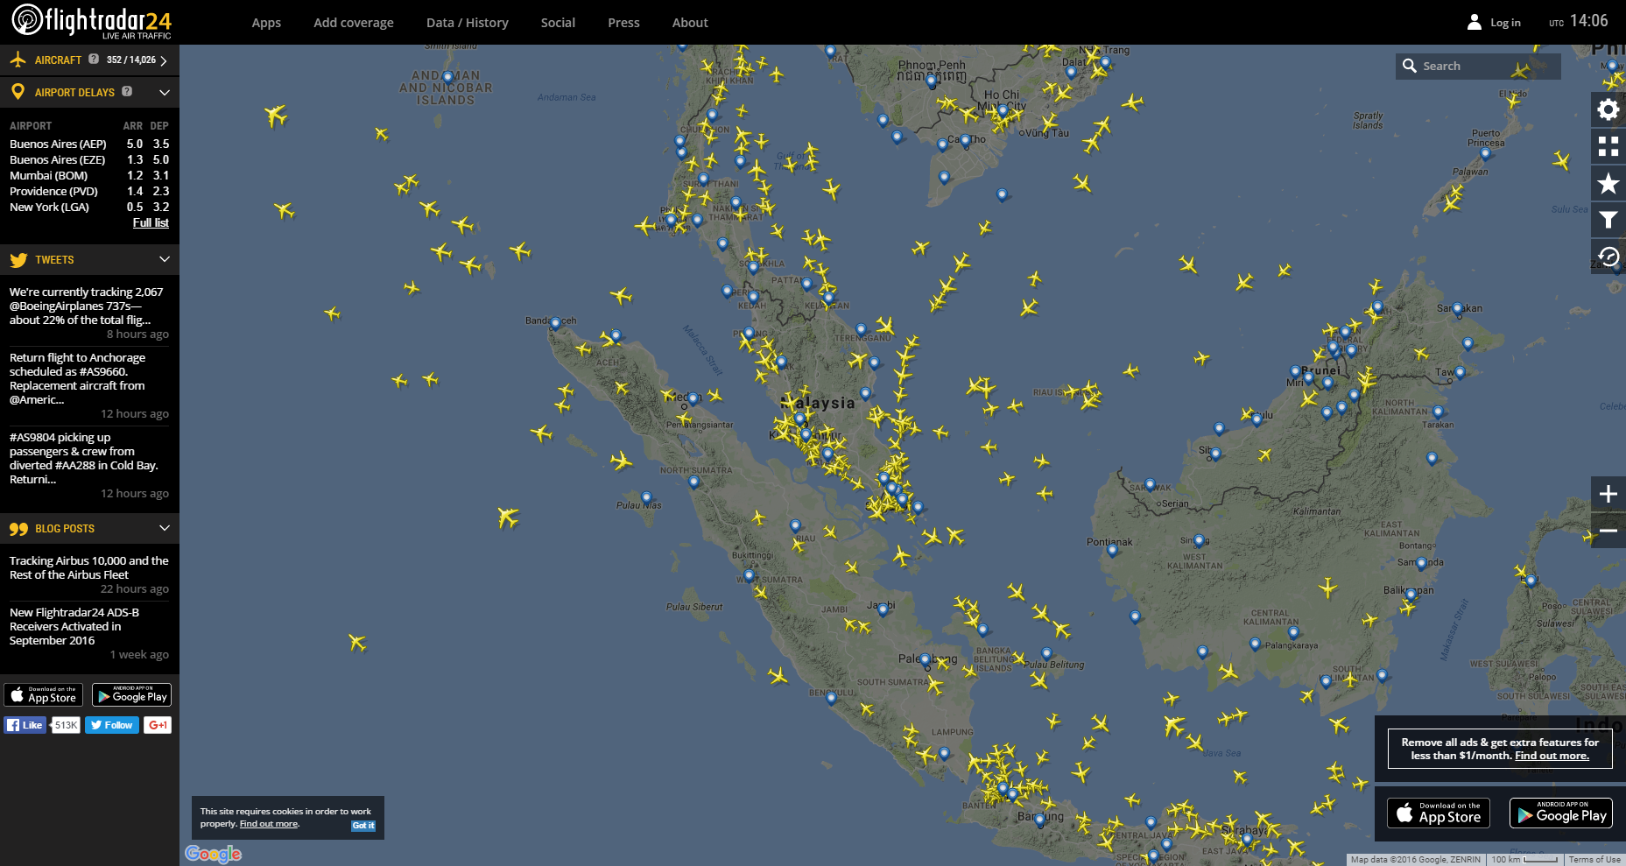Open the Press menu item
1626x866 pixels.
tap(623, 23)
